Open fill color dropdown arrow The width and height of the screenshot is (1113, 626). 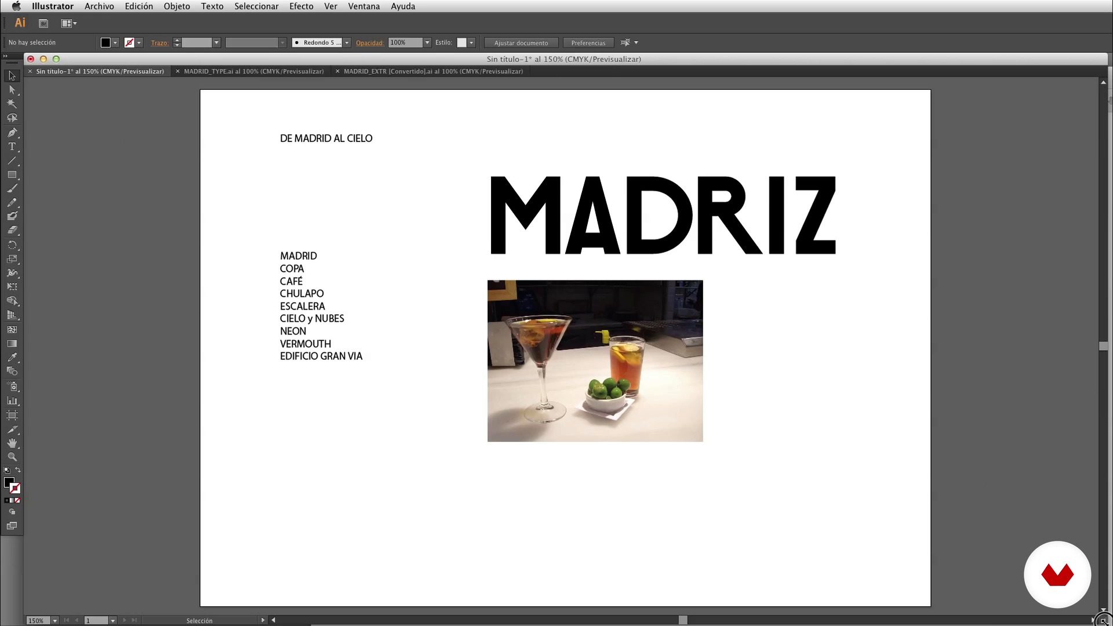click(x=115, y=43)
